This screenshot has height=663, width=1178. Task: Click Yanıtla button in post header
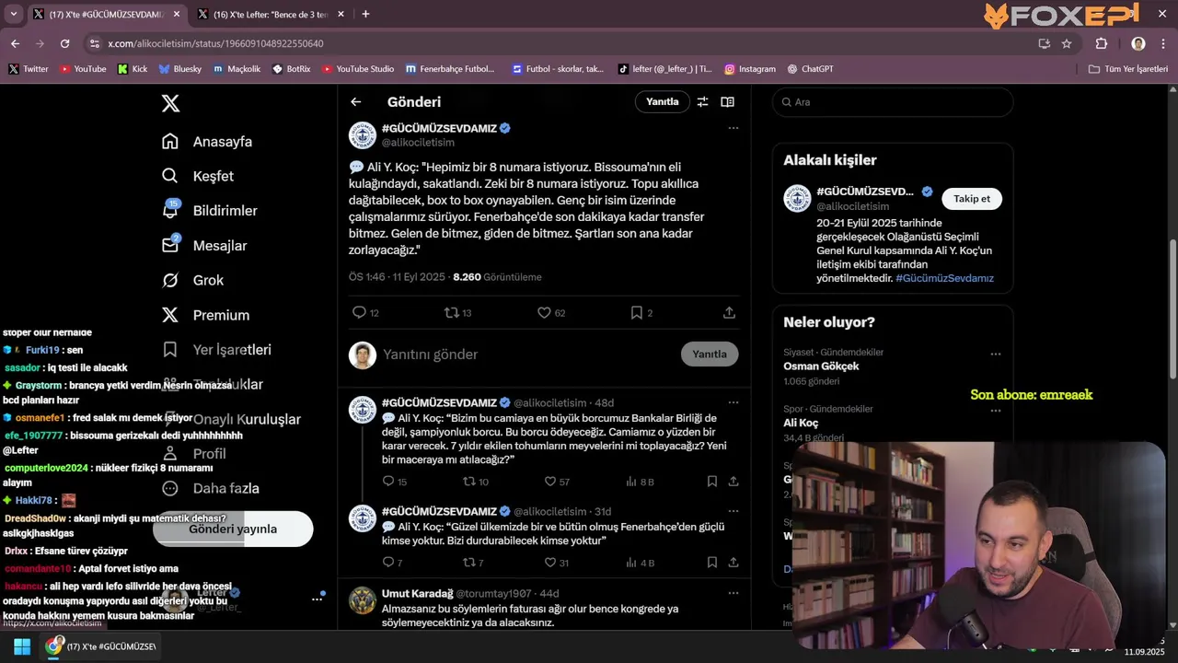click(x=662, y=102)
